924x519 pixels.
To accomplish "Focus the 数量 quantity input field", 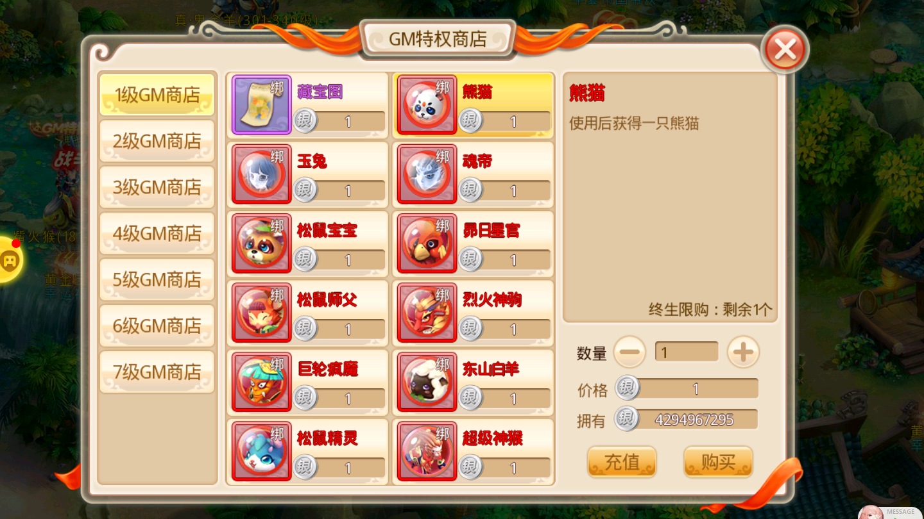I will click(x=687, y=352).
